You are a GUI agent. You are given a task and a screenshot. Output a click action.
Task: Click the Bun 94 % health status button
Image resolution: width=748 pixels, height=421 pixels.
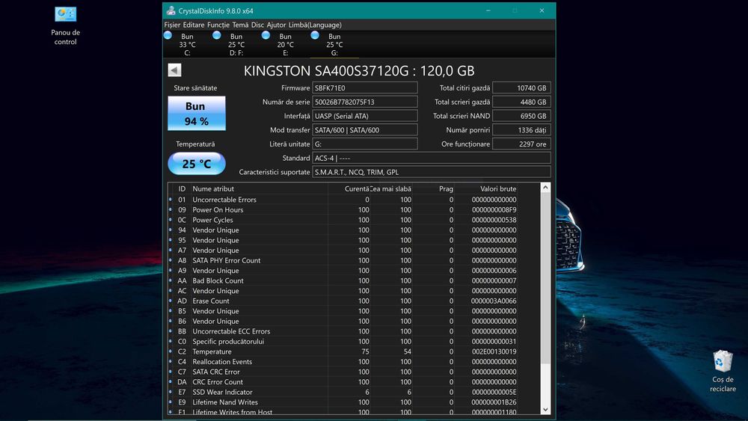[x=196, y=114]
